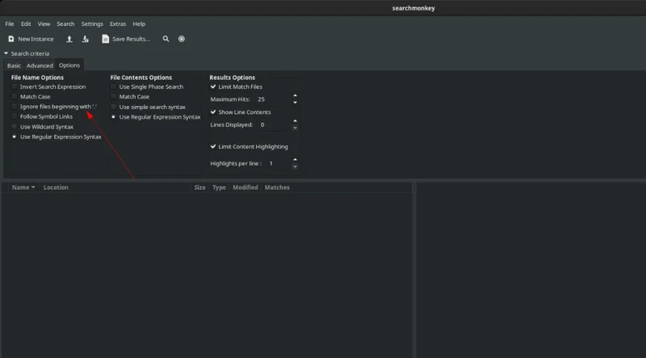This screenshot has height=358, width=646.
Task: Click the Maximum Hits value field
Action: coord(273,99)
